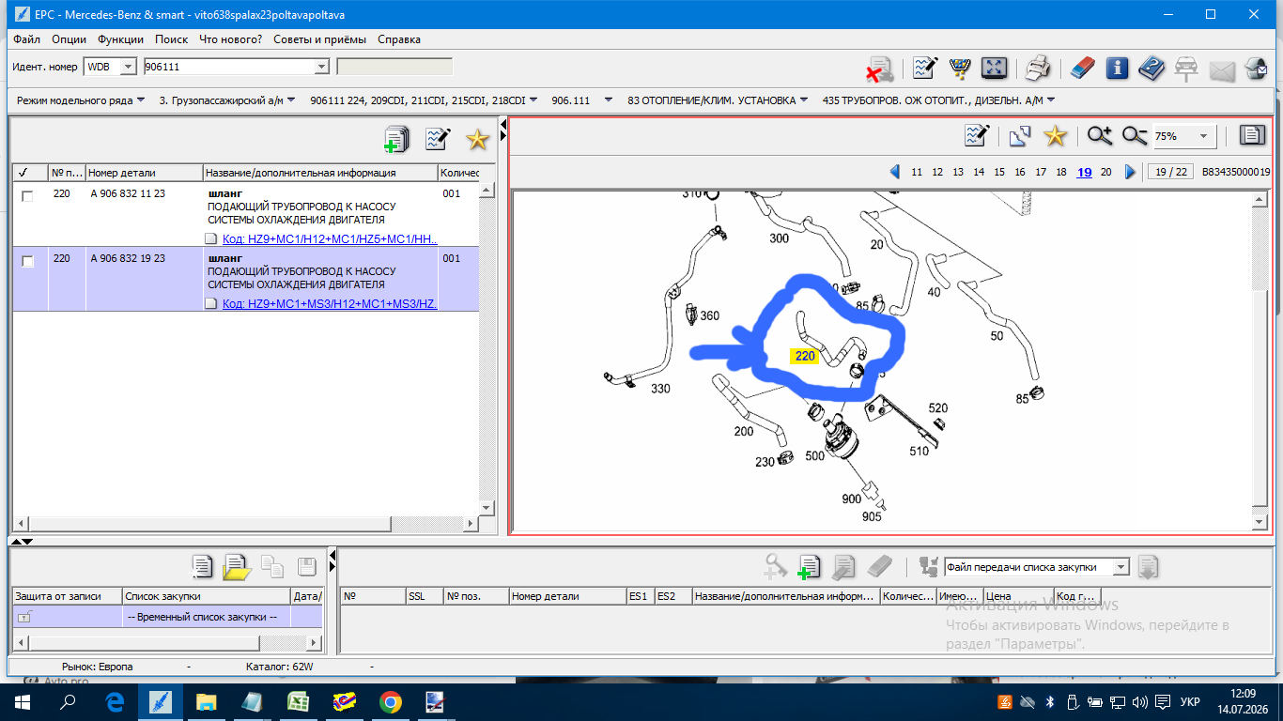Click the favorites star above the diagram

pos(1056,136)
